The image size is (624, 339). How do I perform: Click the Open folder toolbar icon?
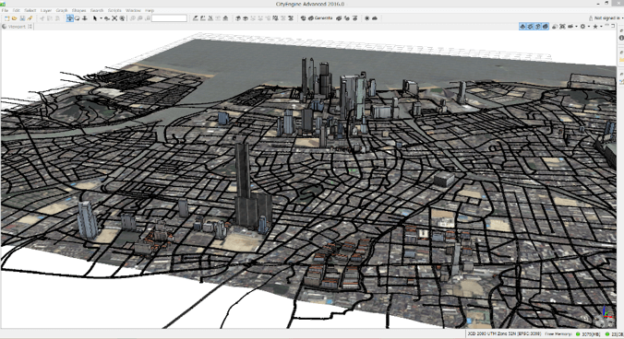[x=15, y=18]
